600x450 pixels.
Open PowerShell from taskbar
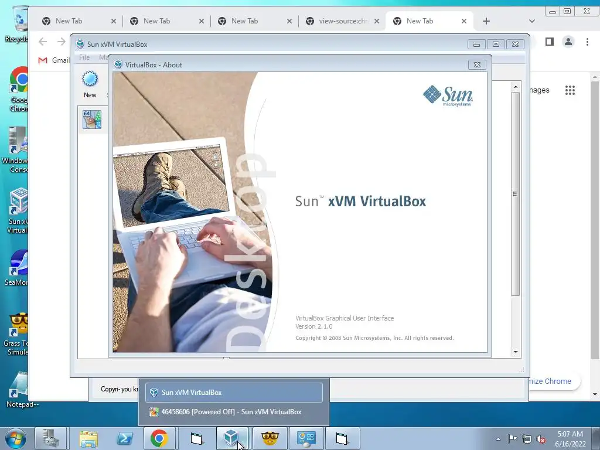125,438
